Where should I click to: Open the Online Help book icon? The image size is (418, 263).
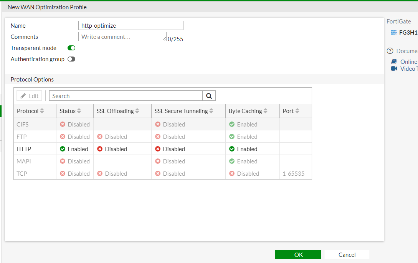[394, 62]
